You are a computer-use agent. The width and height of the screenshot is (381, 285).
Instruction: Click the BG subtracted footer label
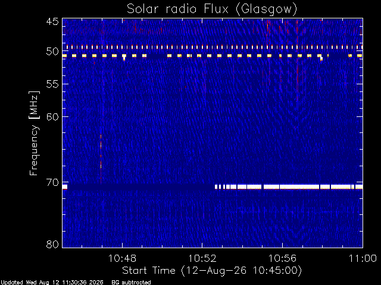point(131,283)
